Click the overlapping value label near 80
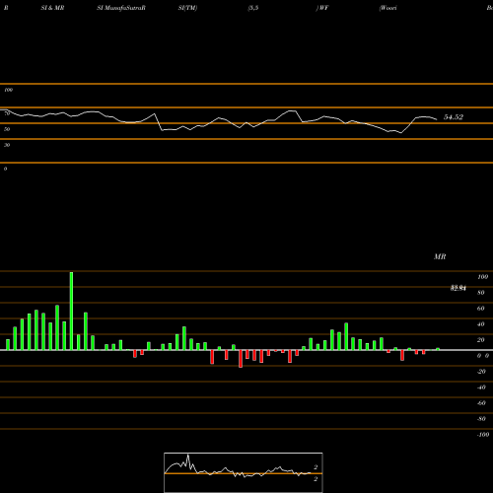Screen dimensions: 493x493 (458, 288)
